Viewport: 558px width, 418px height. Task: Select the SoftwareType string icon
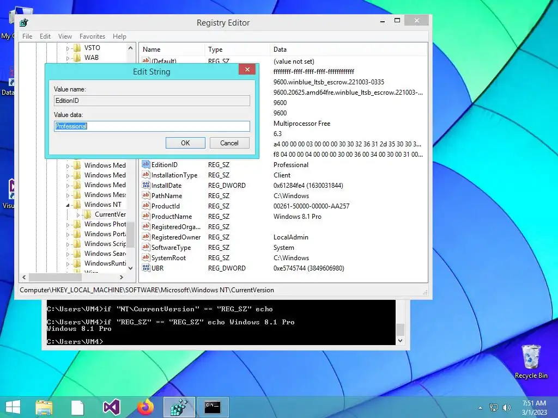click(x=146, y=247)
